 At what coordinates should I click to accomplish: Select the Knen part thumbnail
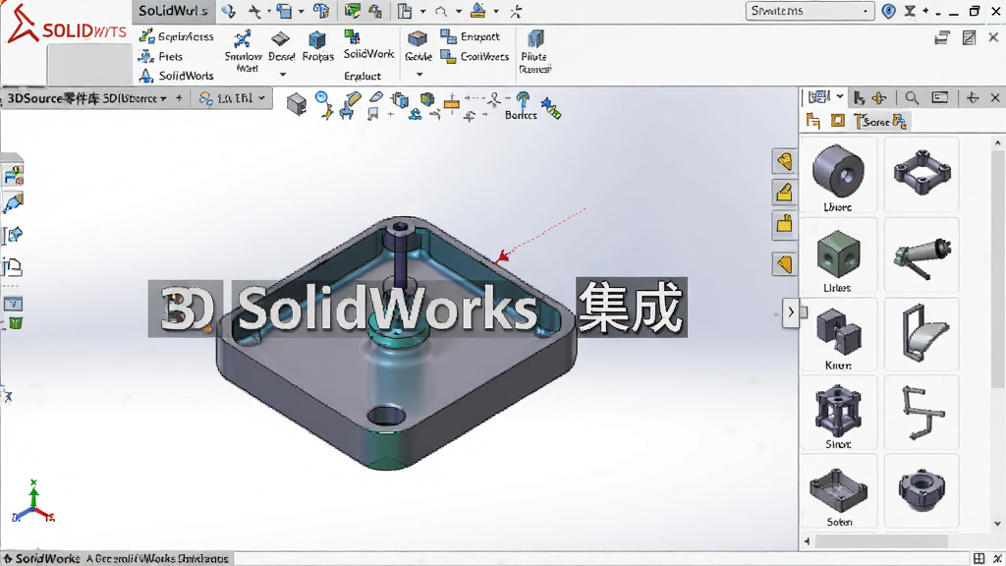tap(838, 336)
